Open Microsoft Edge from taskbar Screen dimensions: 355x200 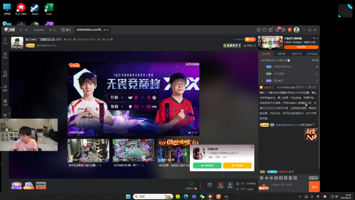click(x=186, y=196)
